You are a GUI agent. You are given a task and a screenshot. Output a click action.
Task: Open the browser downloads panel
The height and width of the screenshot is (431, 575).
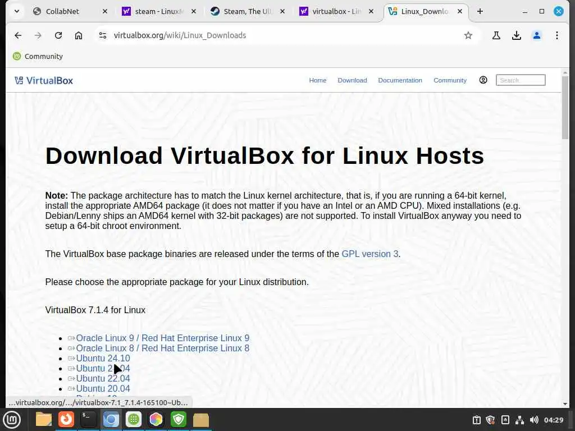pyautogui.click(x=517, y=35)
